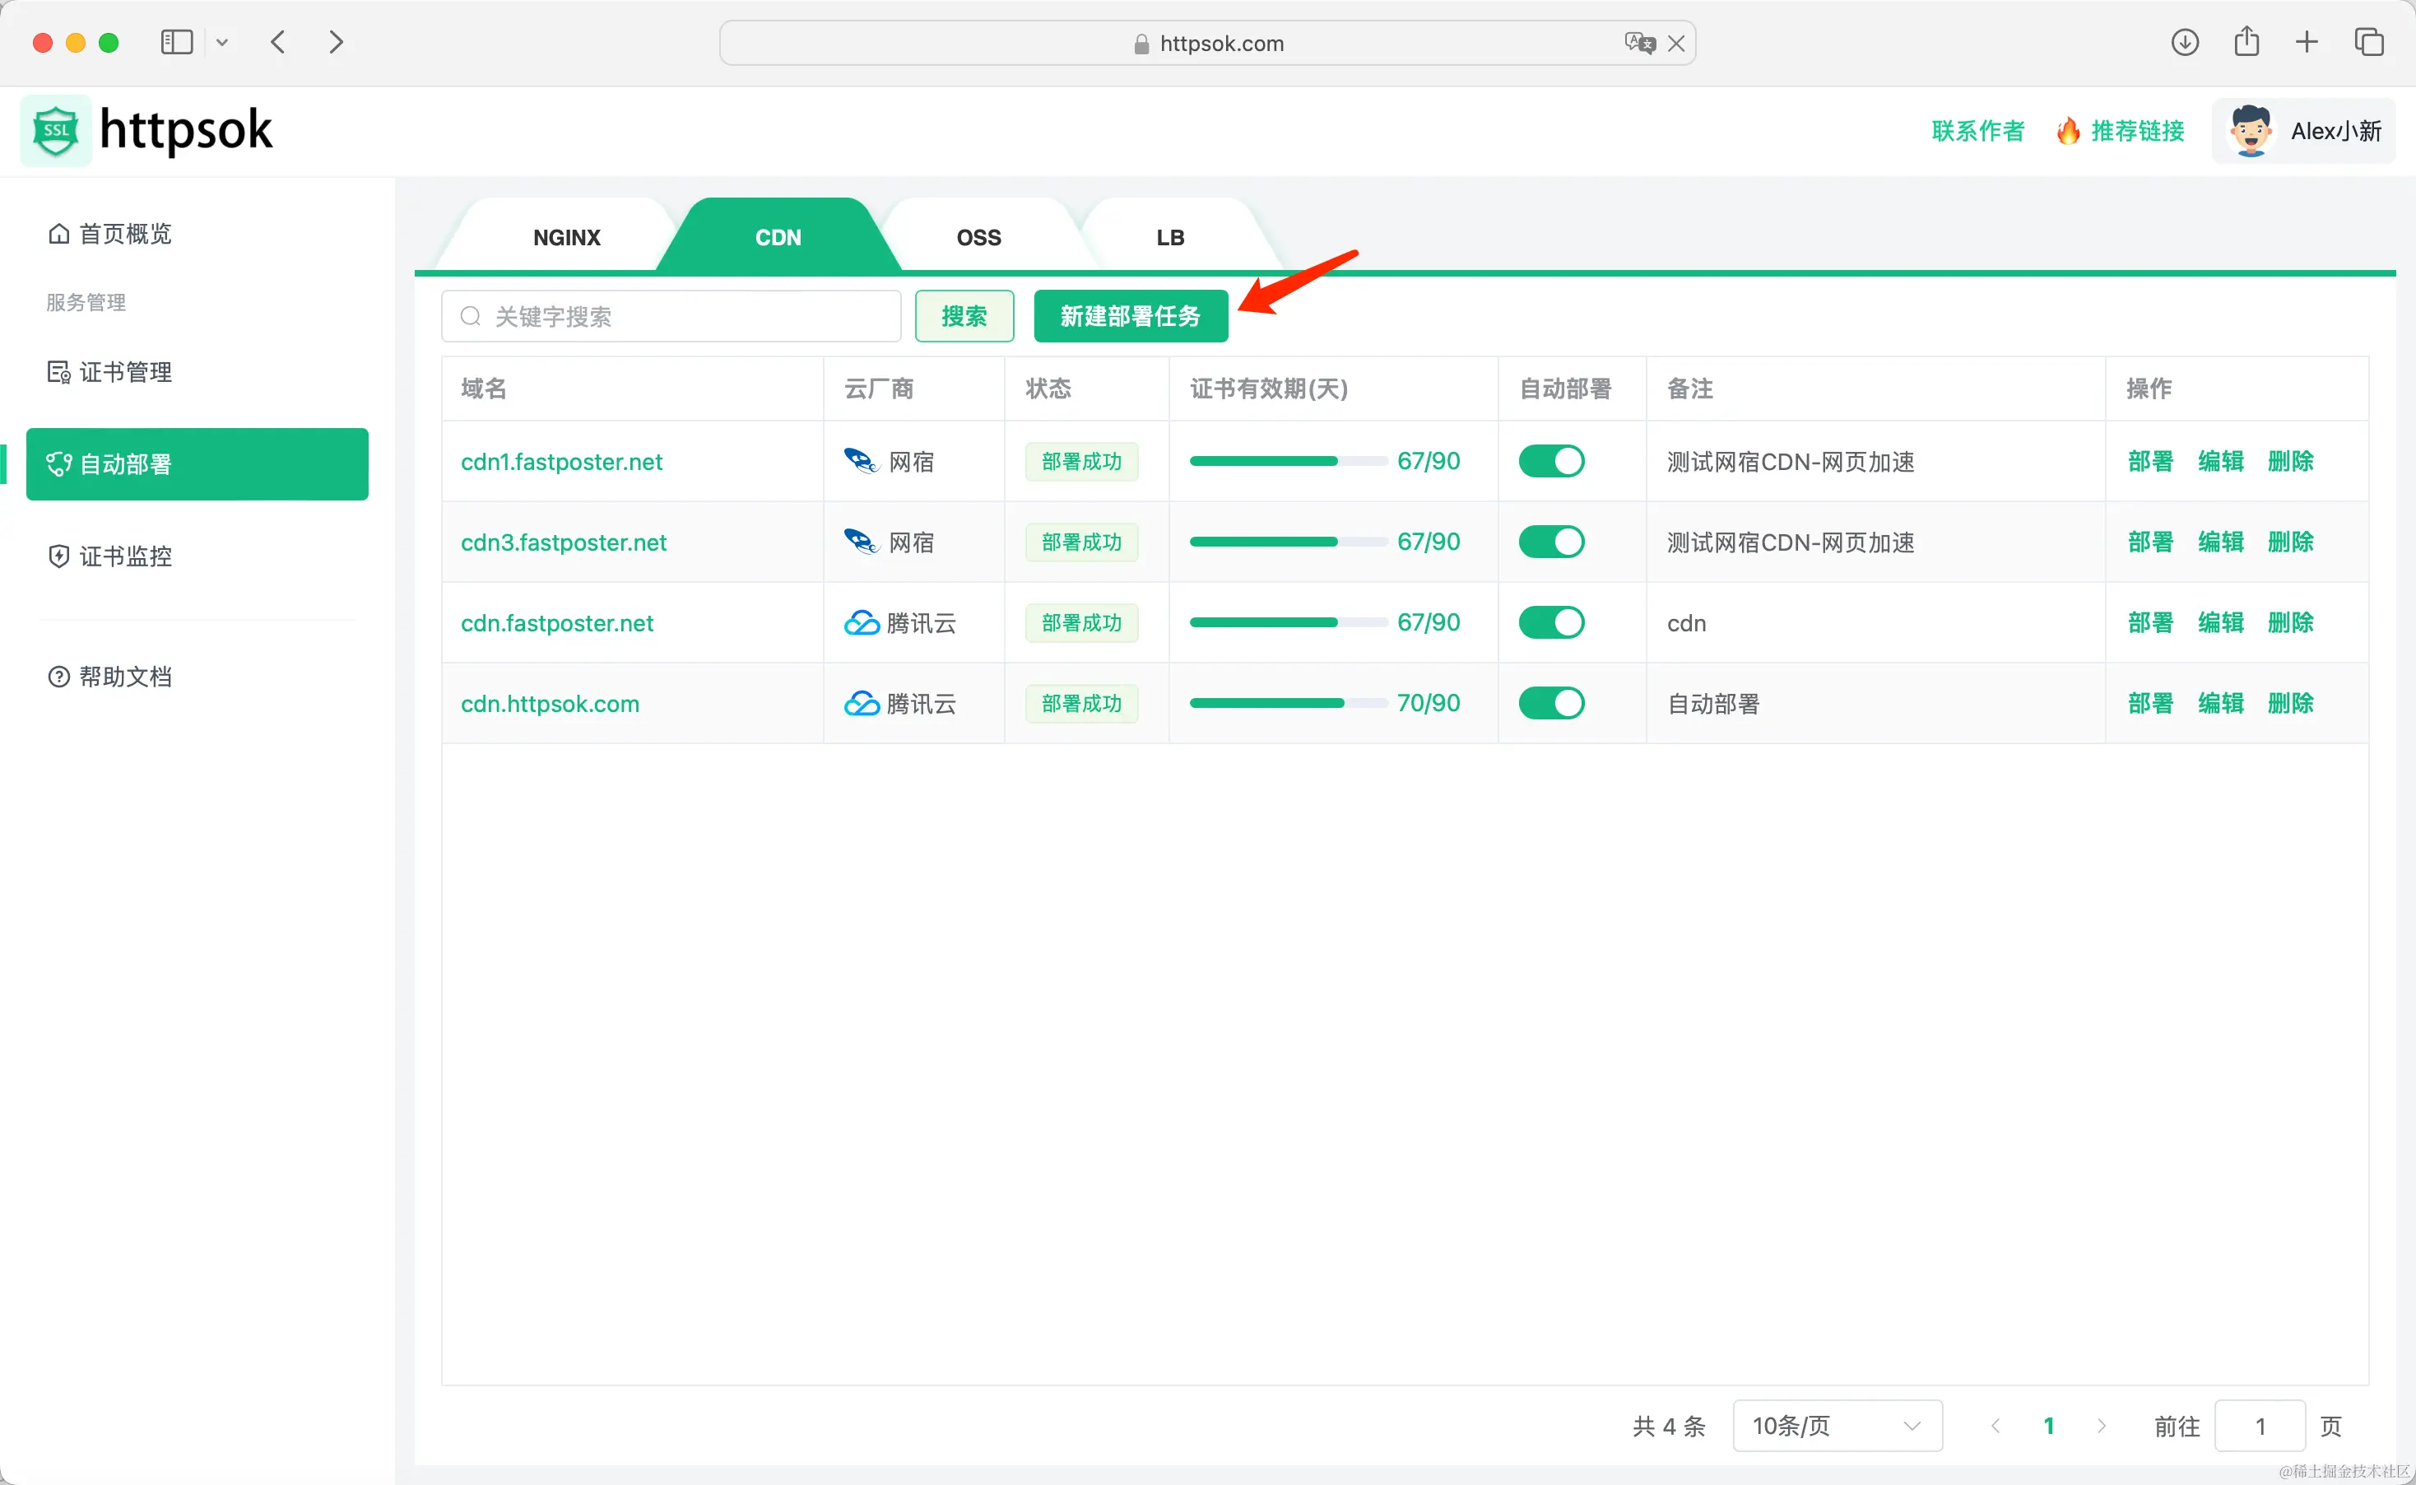This screenshot has height=1485, width=2416.
Task: Switch to the OSS tab
Action: [x=978, y=238]
